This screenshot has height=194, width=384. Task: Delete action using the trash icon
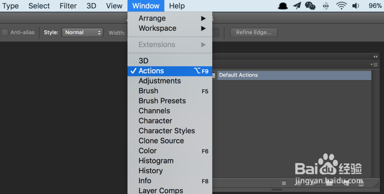coord(361,184)
